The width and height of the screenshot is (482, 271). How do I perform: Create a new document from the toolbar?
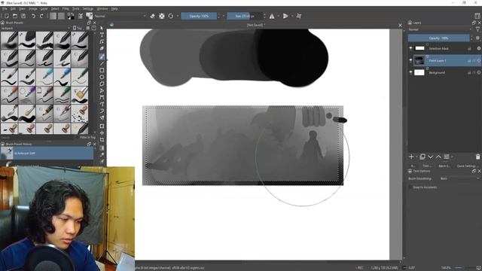pyautogui.click(x=7, y=16)
